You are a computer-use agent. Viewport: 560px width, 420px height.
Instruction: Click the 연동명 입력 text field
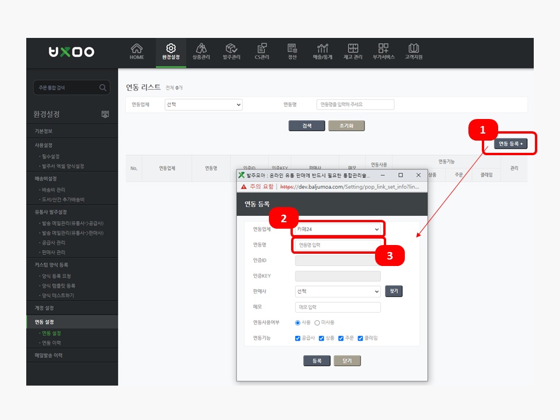(x=338, y=245)
